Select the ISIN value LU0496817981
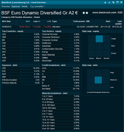 [92, 27]
